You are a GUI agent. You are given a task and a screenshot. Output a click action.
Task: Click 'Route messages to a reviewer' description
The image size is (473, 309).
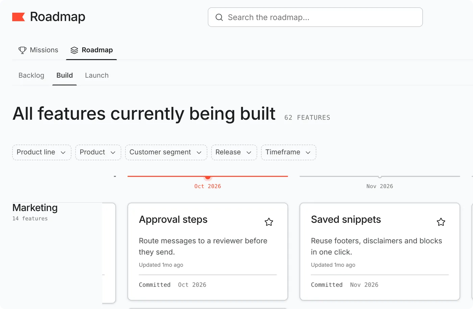(x=203, y=246)
